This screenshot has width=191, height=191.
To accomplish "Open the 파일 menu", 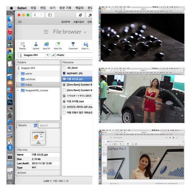I will (33, 8).
